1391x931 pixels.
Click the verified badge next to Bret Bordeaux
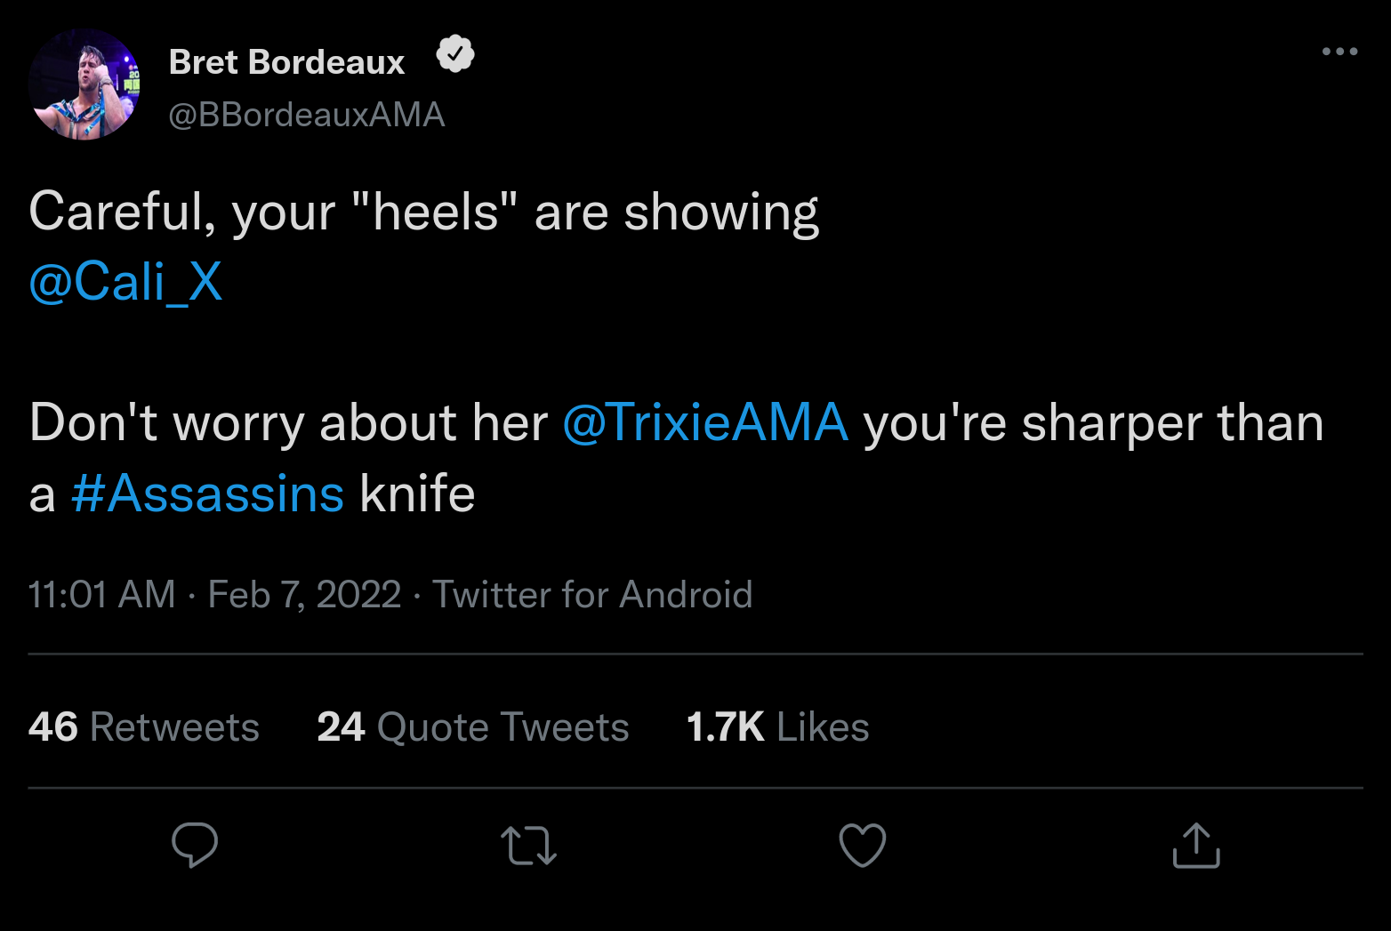(455, 55)
